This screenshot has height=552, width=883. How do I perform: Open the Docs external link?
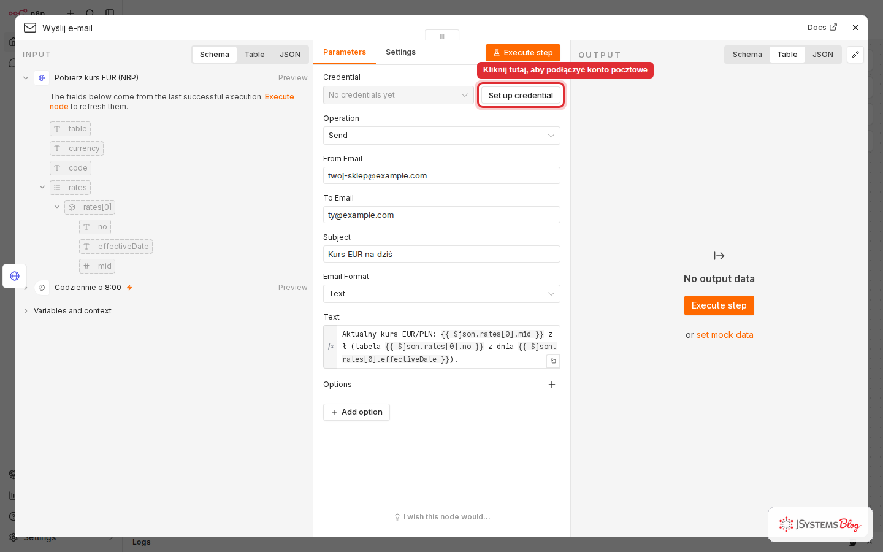click(822, 28)
